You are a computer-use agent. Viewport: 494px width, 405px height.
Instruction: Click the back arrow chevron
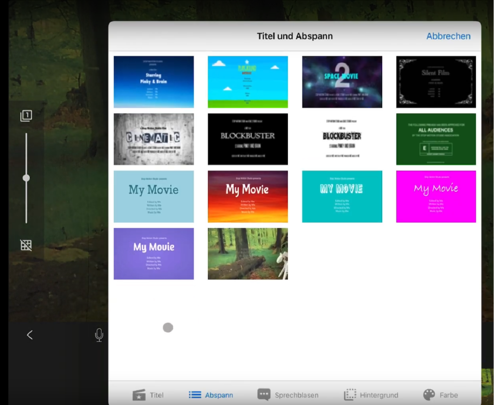coord(30,335)
